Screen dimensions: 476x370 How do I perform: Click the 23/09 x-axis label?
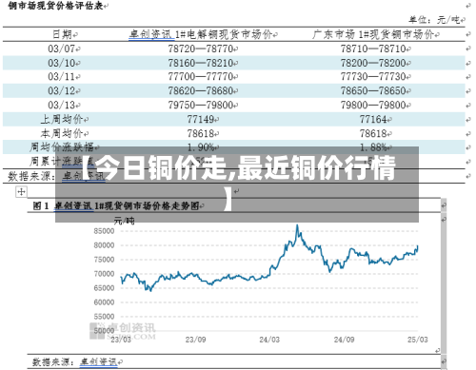pyautogui.click(x=195, y=340)
